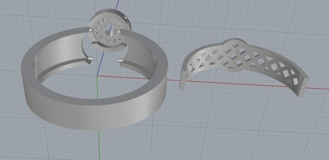This screenshot has height=160, width=329.
Task: Select the perforated disc atop the ring
Action: (109, 30)
